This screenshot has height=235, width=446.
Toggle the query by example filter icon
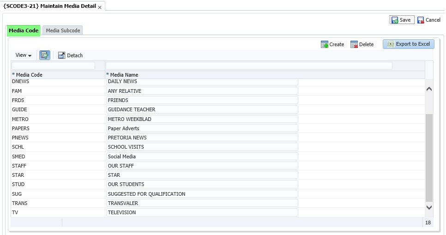[x=44, y=55]
